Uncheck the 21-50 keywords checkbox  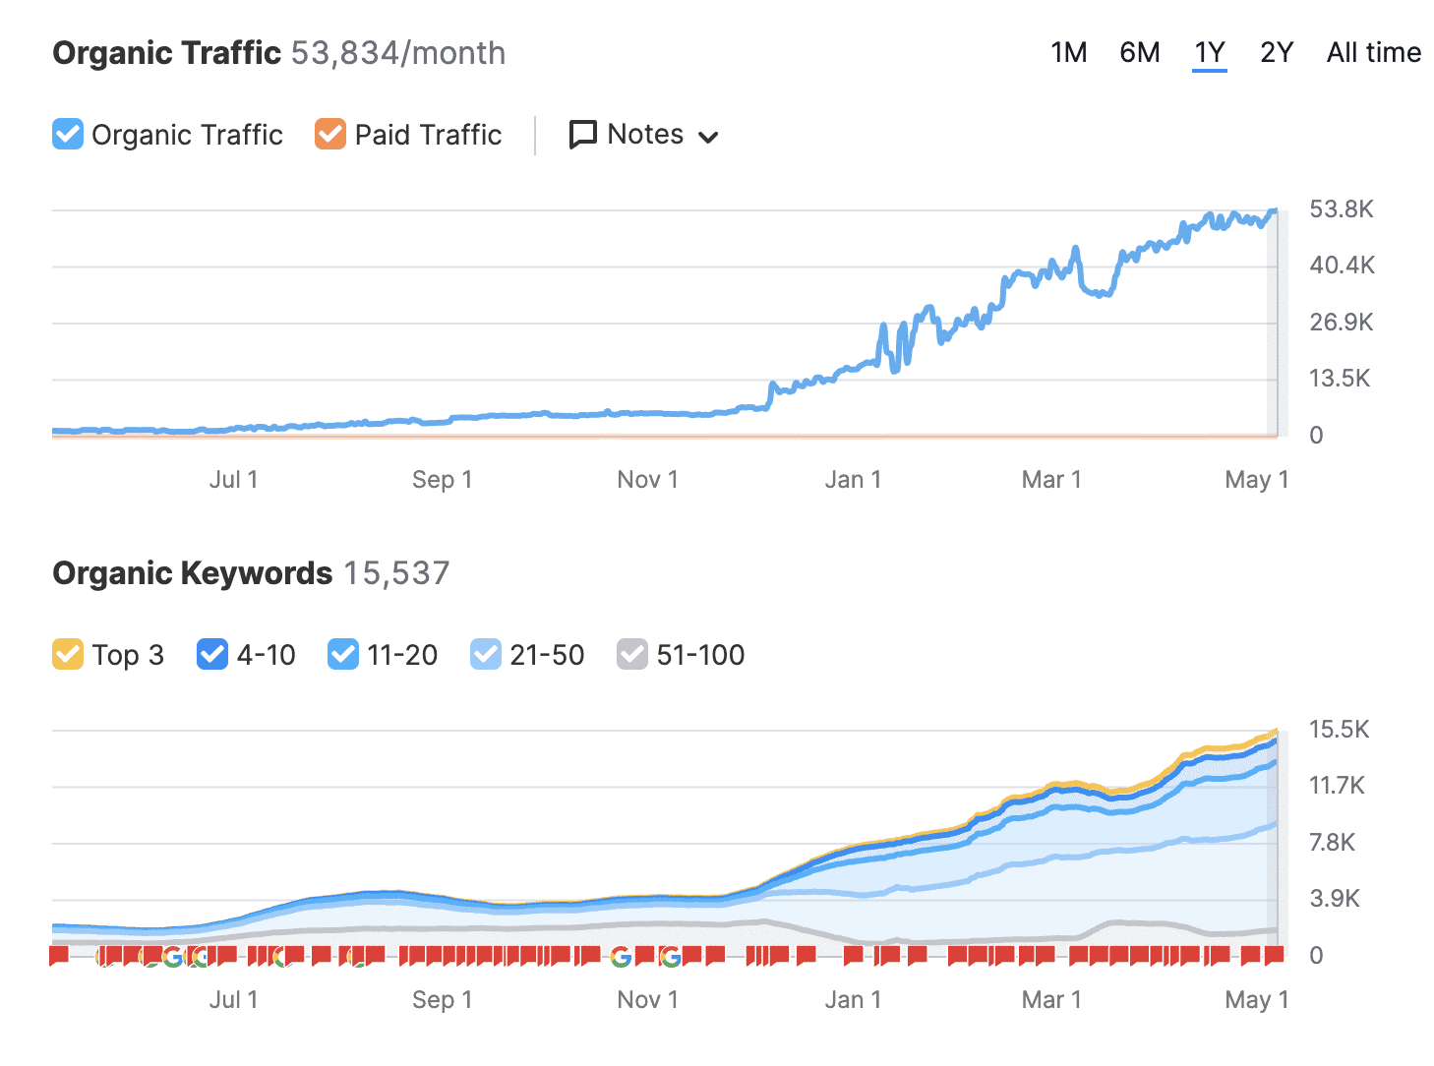pyautogui.click(x=486, y=654)
